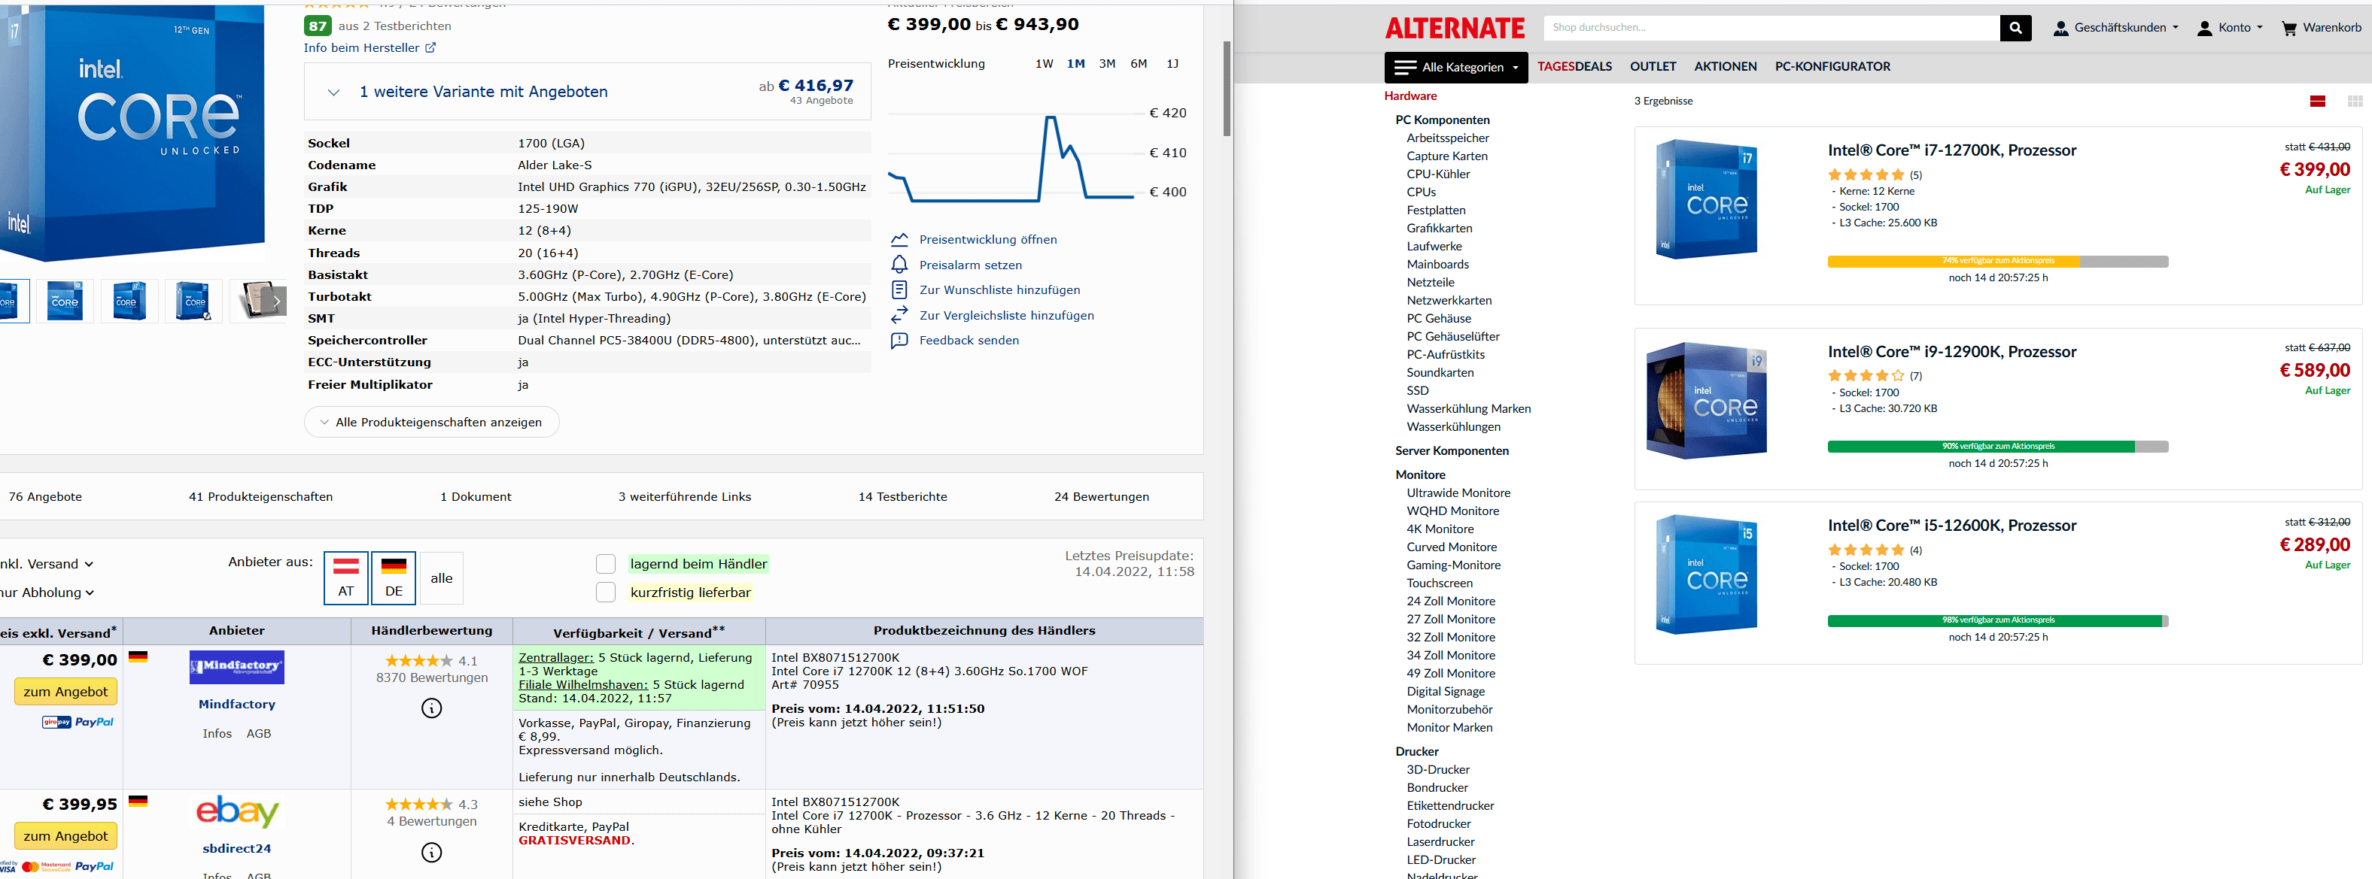Click the Wunschliste list icon
The height and width of the screenshot is (879, 2372).
[x=899, y=290]
